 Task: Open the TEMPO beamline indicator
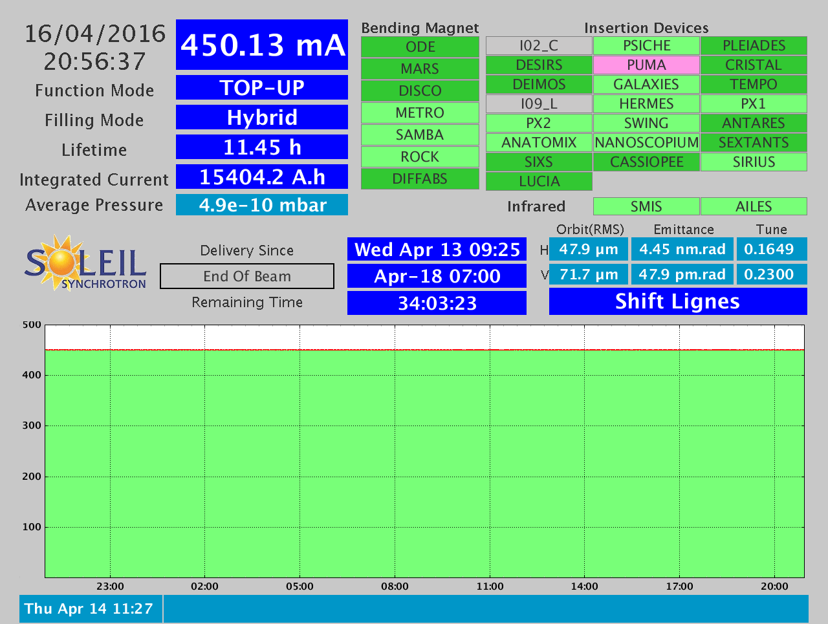tap(754, 85)
